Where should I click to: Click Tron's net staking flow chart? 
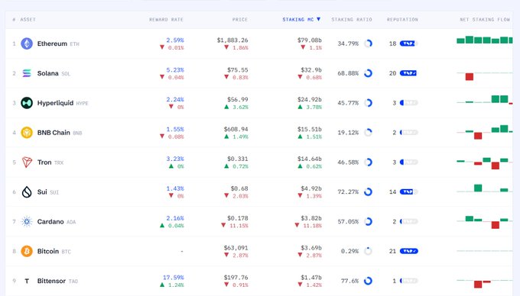click(x=485, y=163)
